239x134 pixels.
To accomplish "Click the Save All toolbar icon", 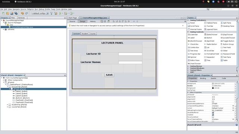I will click(x=16, y=13).
